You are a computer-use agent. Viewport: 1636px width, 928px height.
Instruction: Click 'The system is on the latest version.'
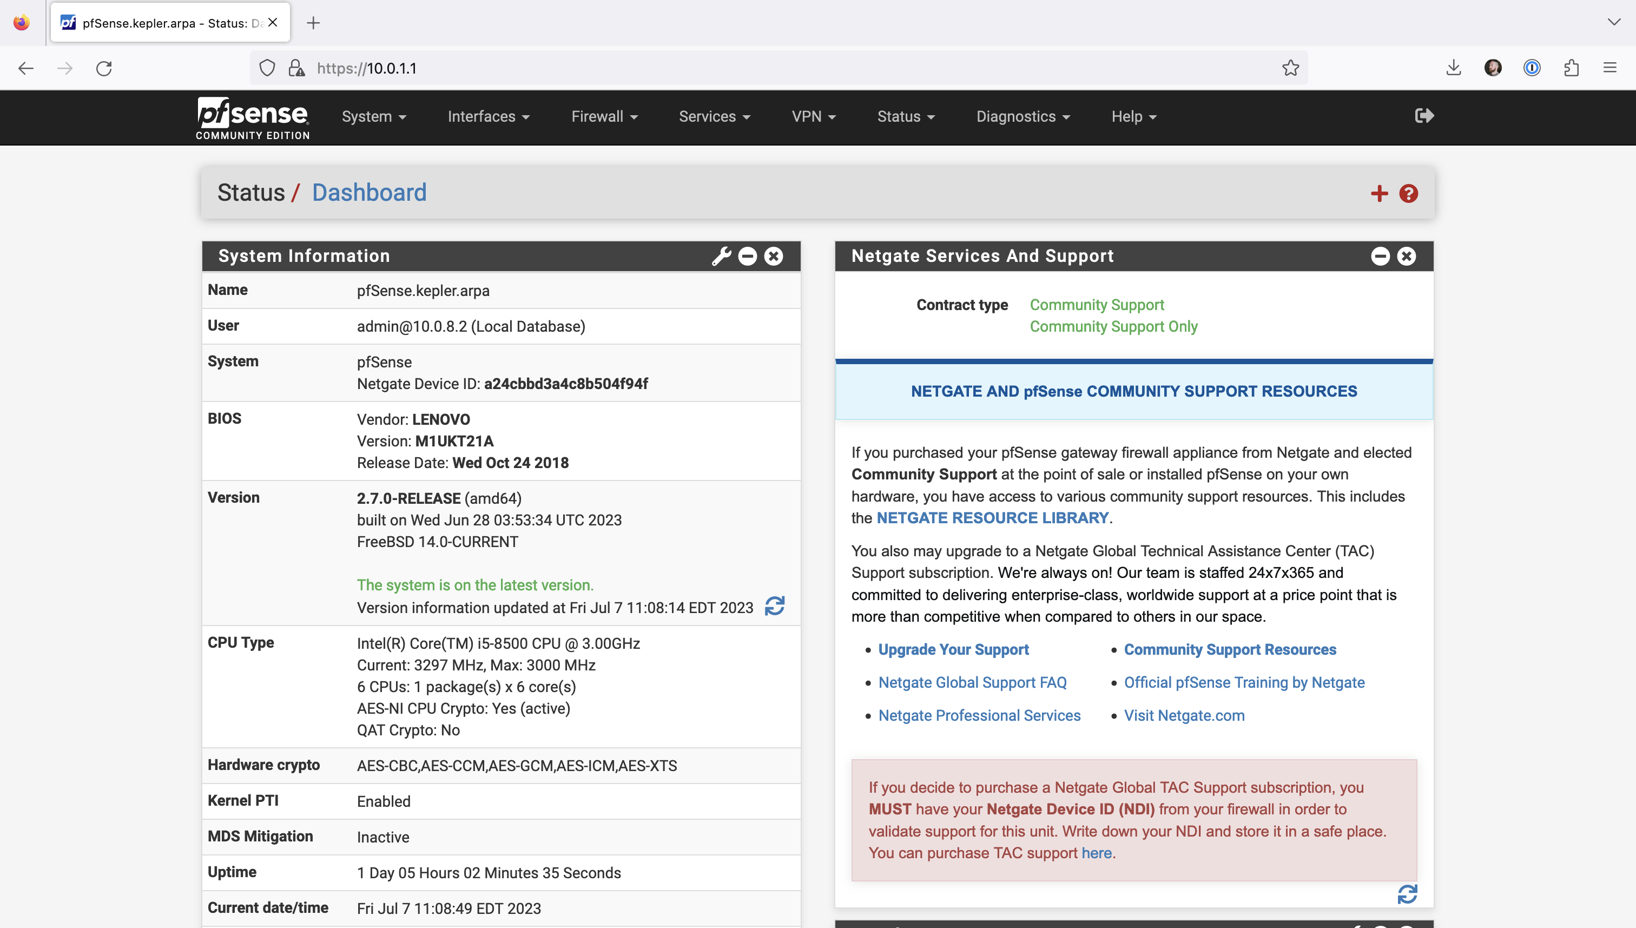coord(474,585)
